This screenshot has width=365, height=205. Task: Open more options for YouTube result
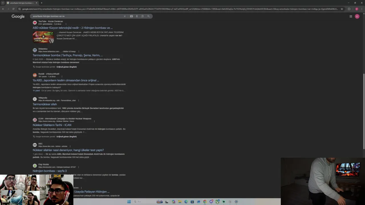(x=66, y=24)
